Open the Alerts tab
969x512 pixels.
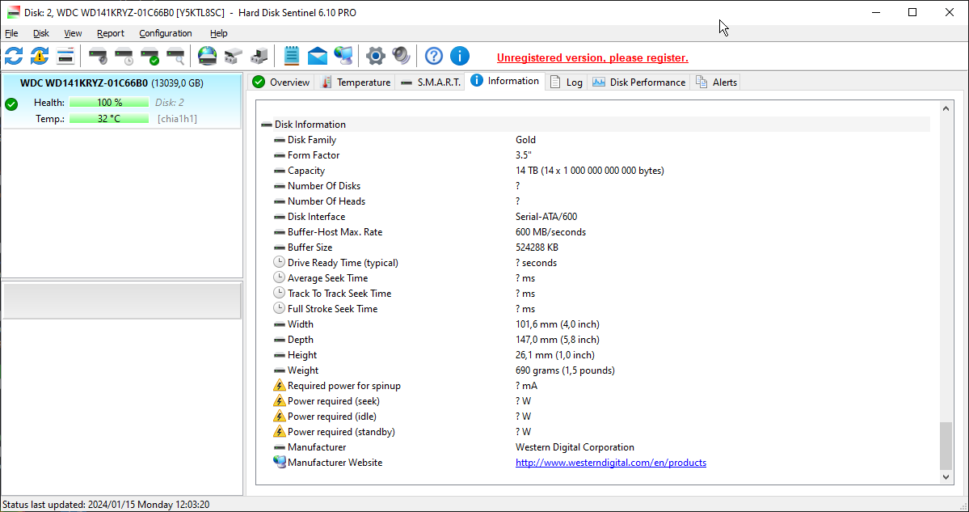click(x=716, y=83)
